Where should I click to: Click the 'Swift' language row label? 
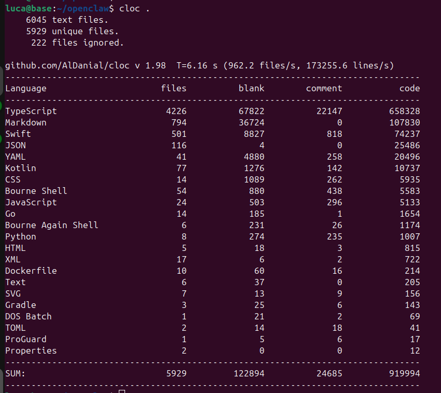coord(18,134)
